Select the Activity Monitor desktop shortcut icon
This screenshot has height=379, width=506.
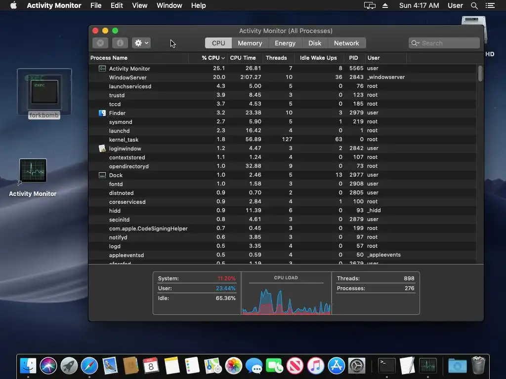click(x=33, y=171)
